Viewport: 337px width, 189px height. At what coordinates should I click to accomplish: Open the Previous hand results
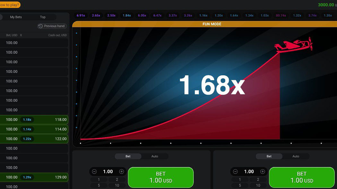coord(52,26)
